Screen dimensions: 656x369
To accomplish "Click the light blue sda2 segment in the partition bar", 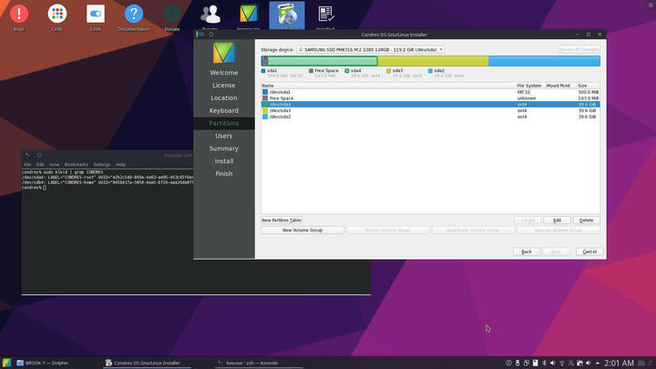I will (544, 61).
